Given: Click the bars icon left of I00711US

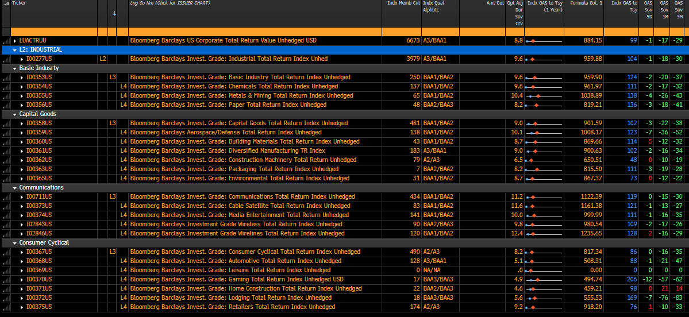Looking at the screenshot, I should tap(6, 197).
